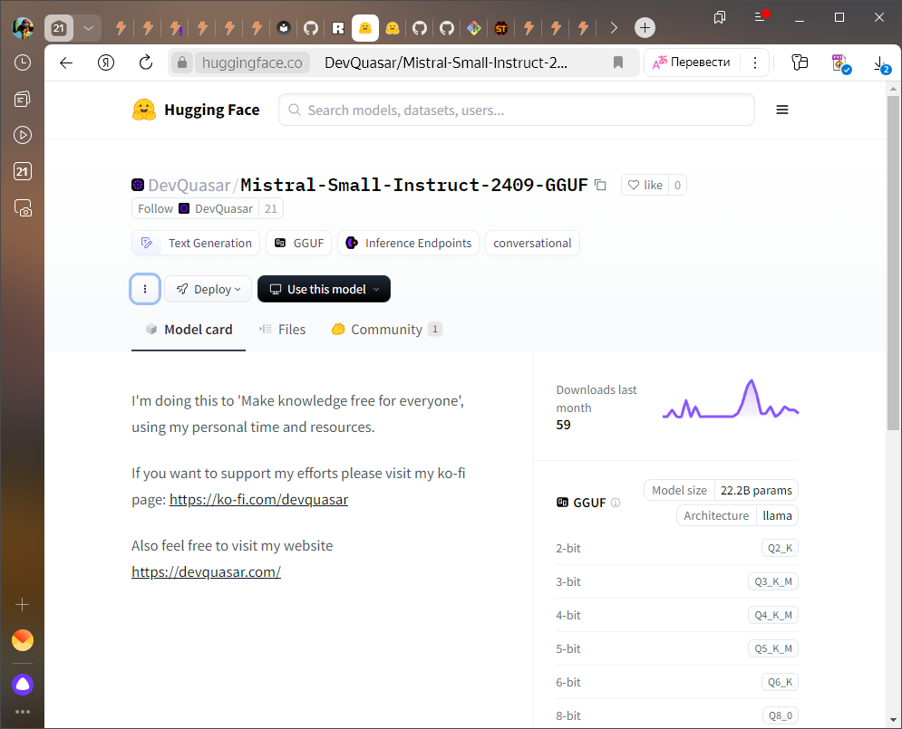Expand the tab groups chevron dropdown
This screenshot has height=729, width=902.
pos(88,27)
